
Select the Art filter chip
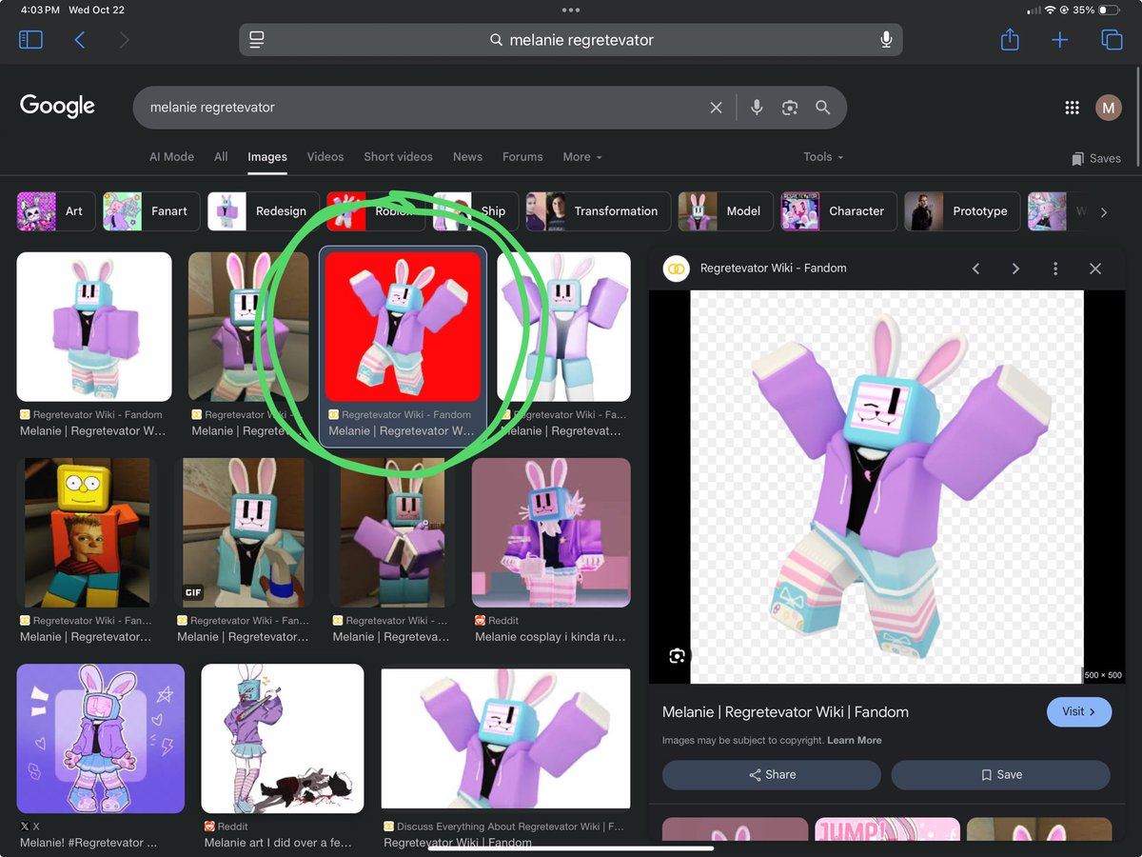coord(55,211)
